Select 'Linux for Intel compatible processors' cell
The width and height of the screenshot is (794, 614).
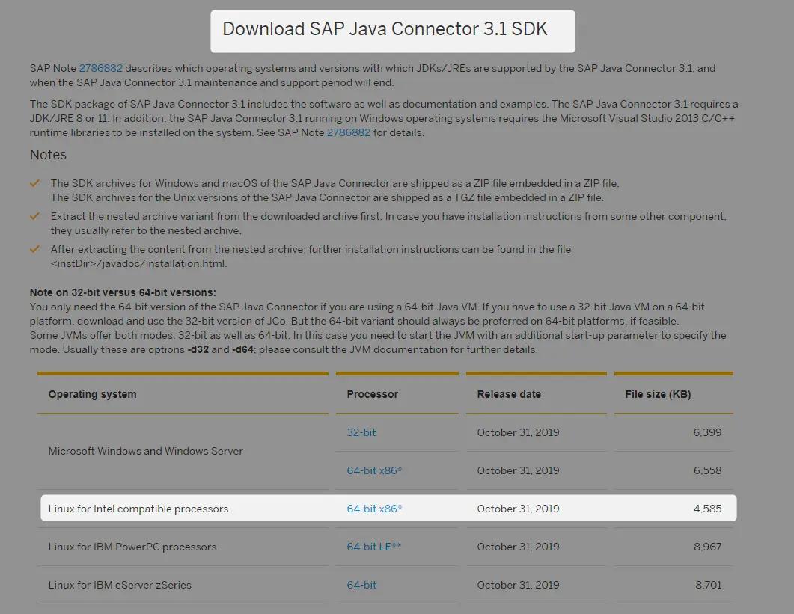click(x=138, y=509)
